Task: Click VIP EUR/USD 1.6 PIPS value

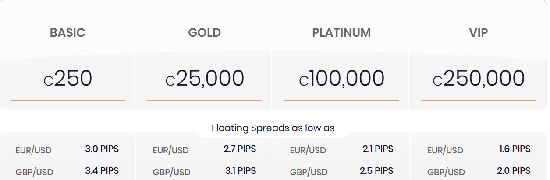Action: point(515,149)
